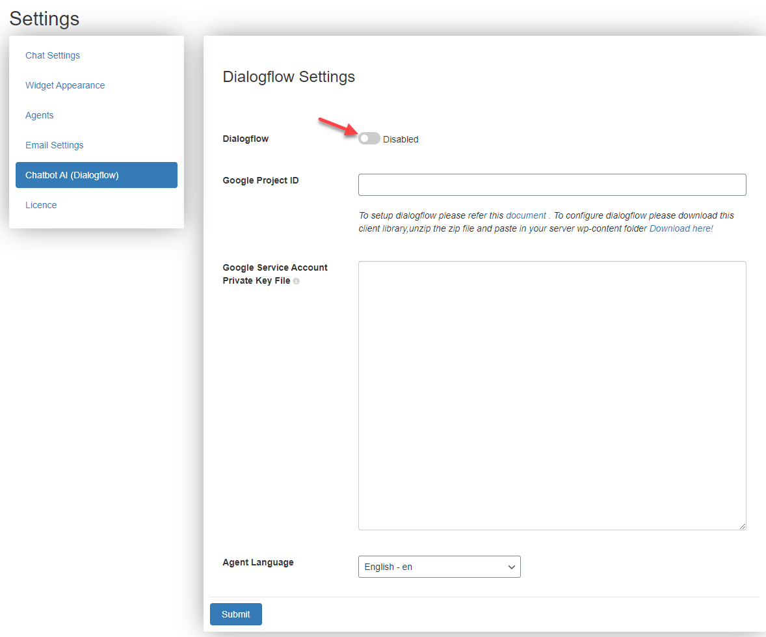Select Email Settings in sidebar
This screenshot has height=637, width=766.
54,145
